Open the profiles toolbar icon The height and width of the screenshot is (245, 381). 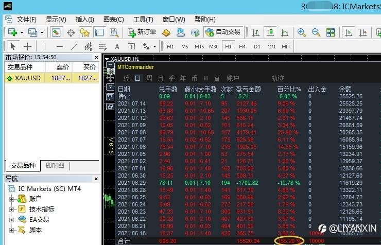point(32,32)
